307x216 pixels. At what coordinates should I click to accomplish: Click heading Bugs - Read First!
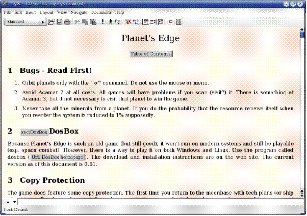coord(56,70)
